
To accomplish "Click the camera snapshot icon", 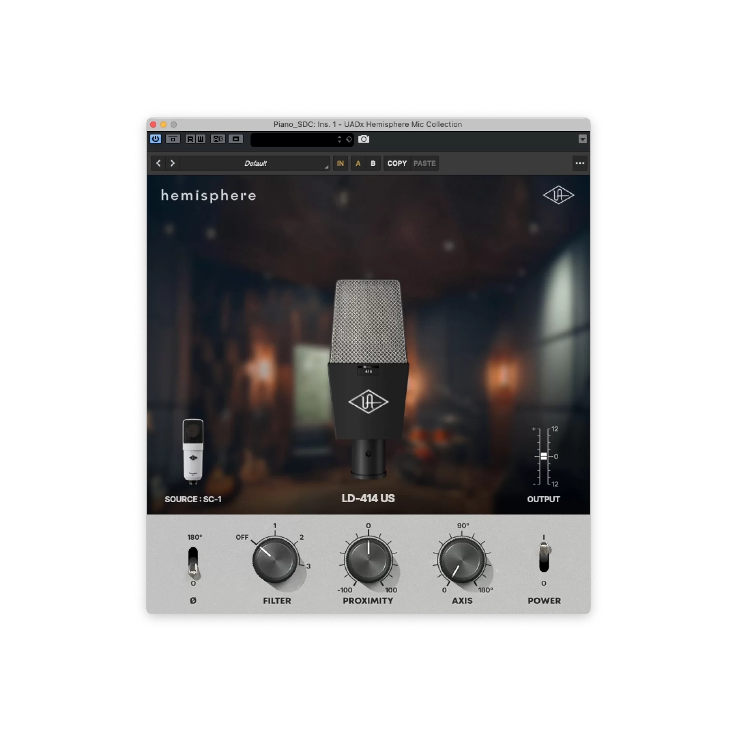I will click(364, 139).
